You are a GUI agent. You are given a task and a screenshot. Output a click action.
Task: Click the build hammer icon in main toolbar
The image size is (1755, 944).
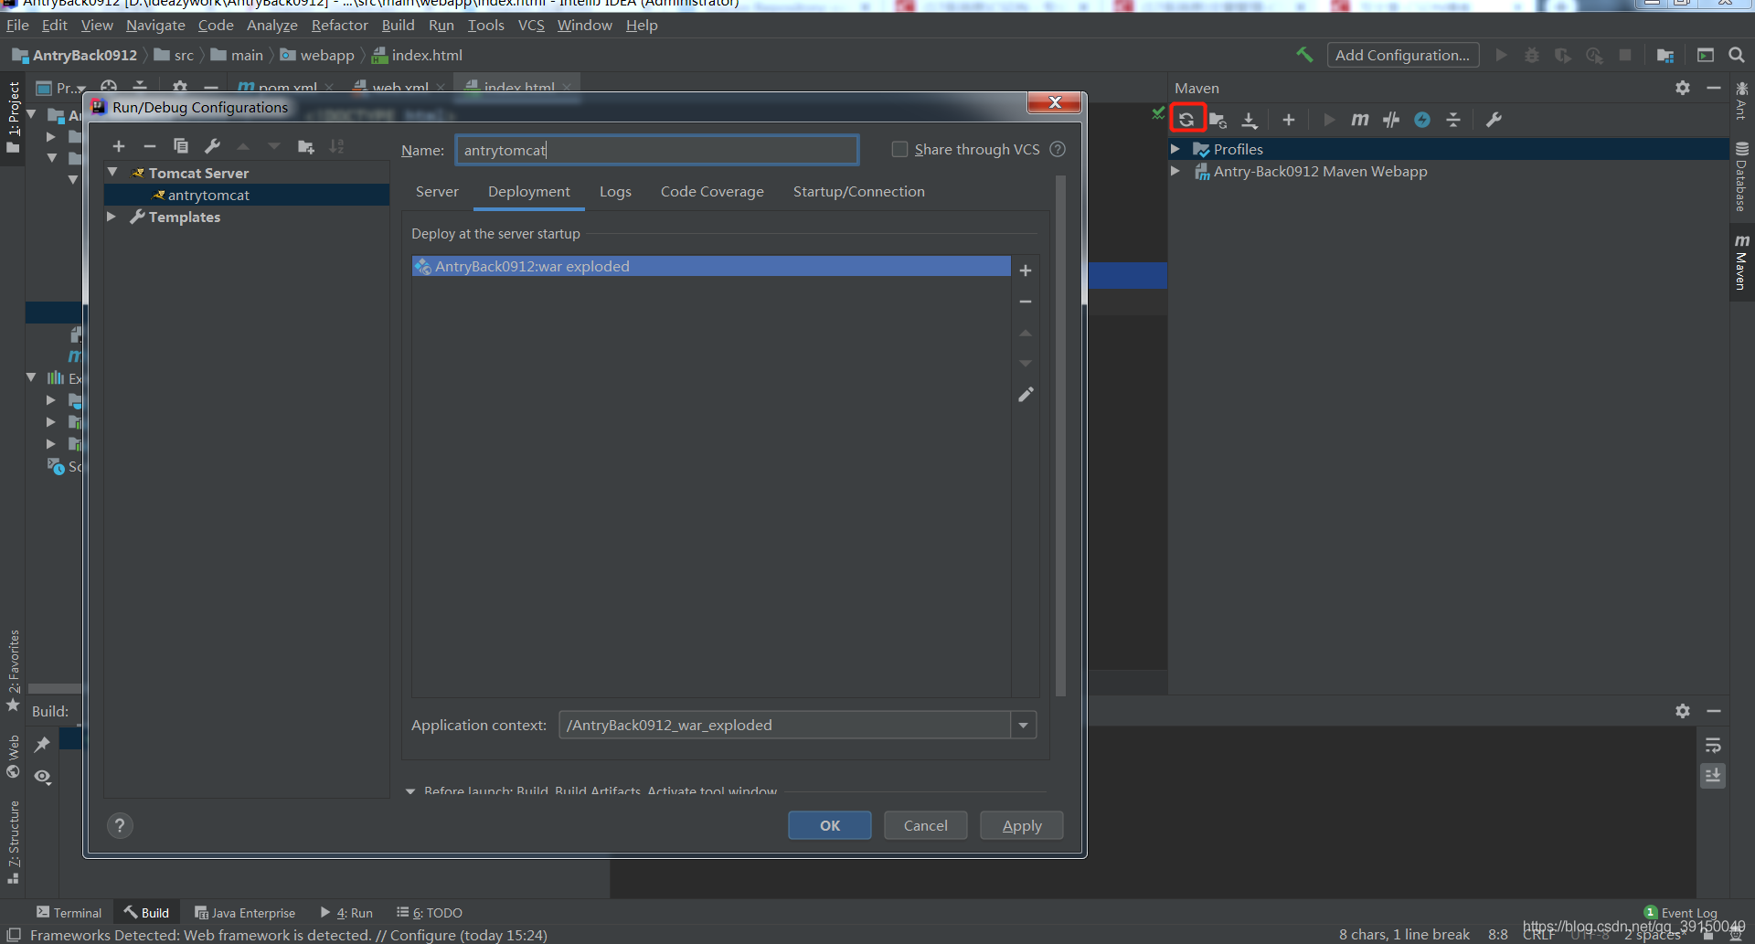(x=1304, y=55)
